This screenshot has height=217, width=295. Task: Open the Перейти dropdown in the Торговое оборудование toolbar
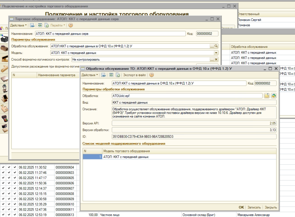58,25
